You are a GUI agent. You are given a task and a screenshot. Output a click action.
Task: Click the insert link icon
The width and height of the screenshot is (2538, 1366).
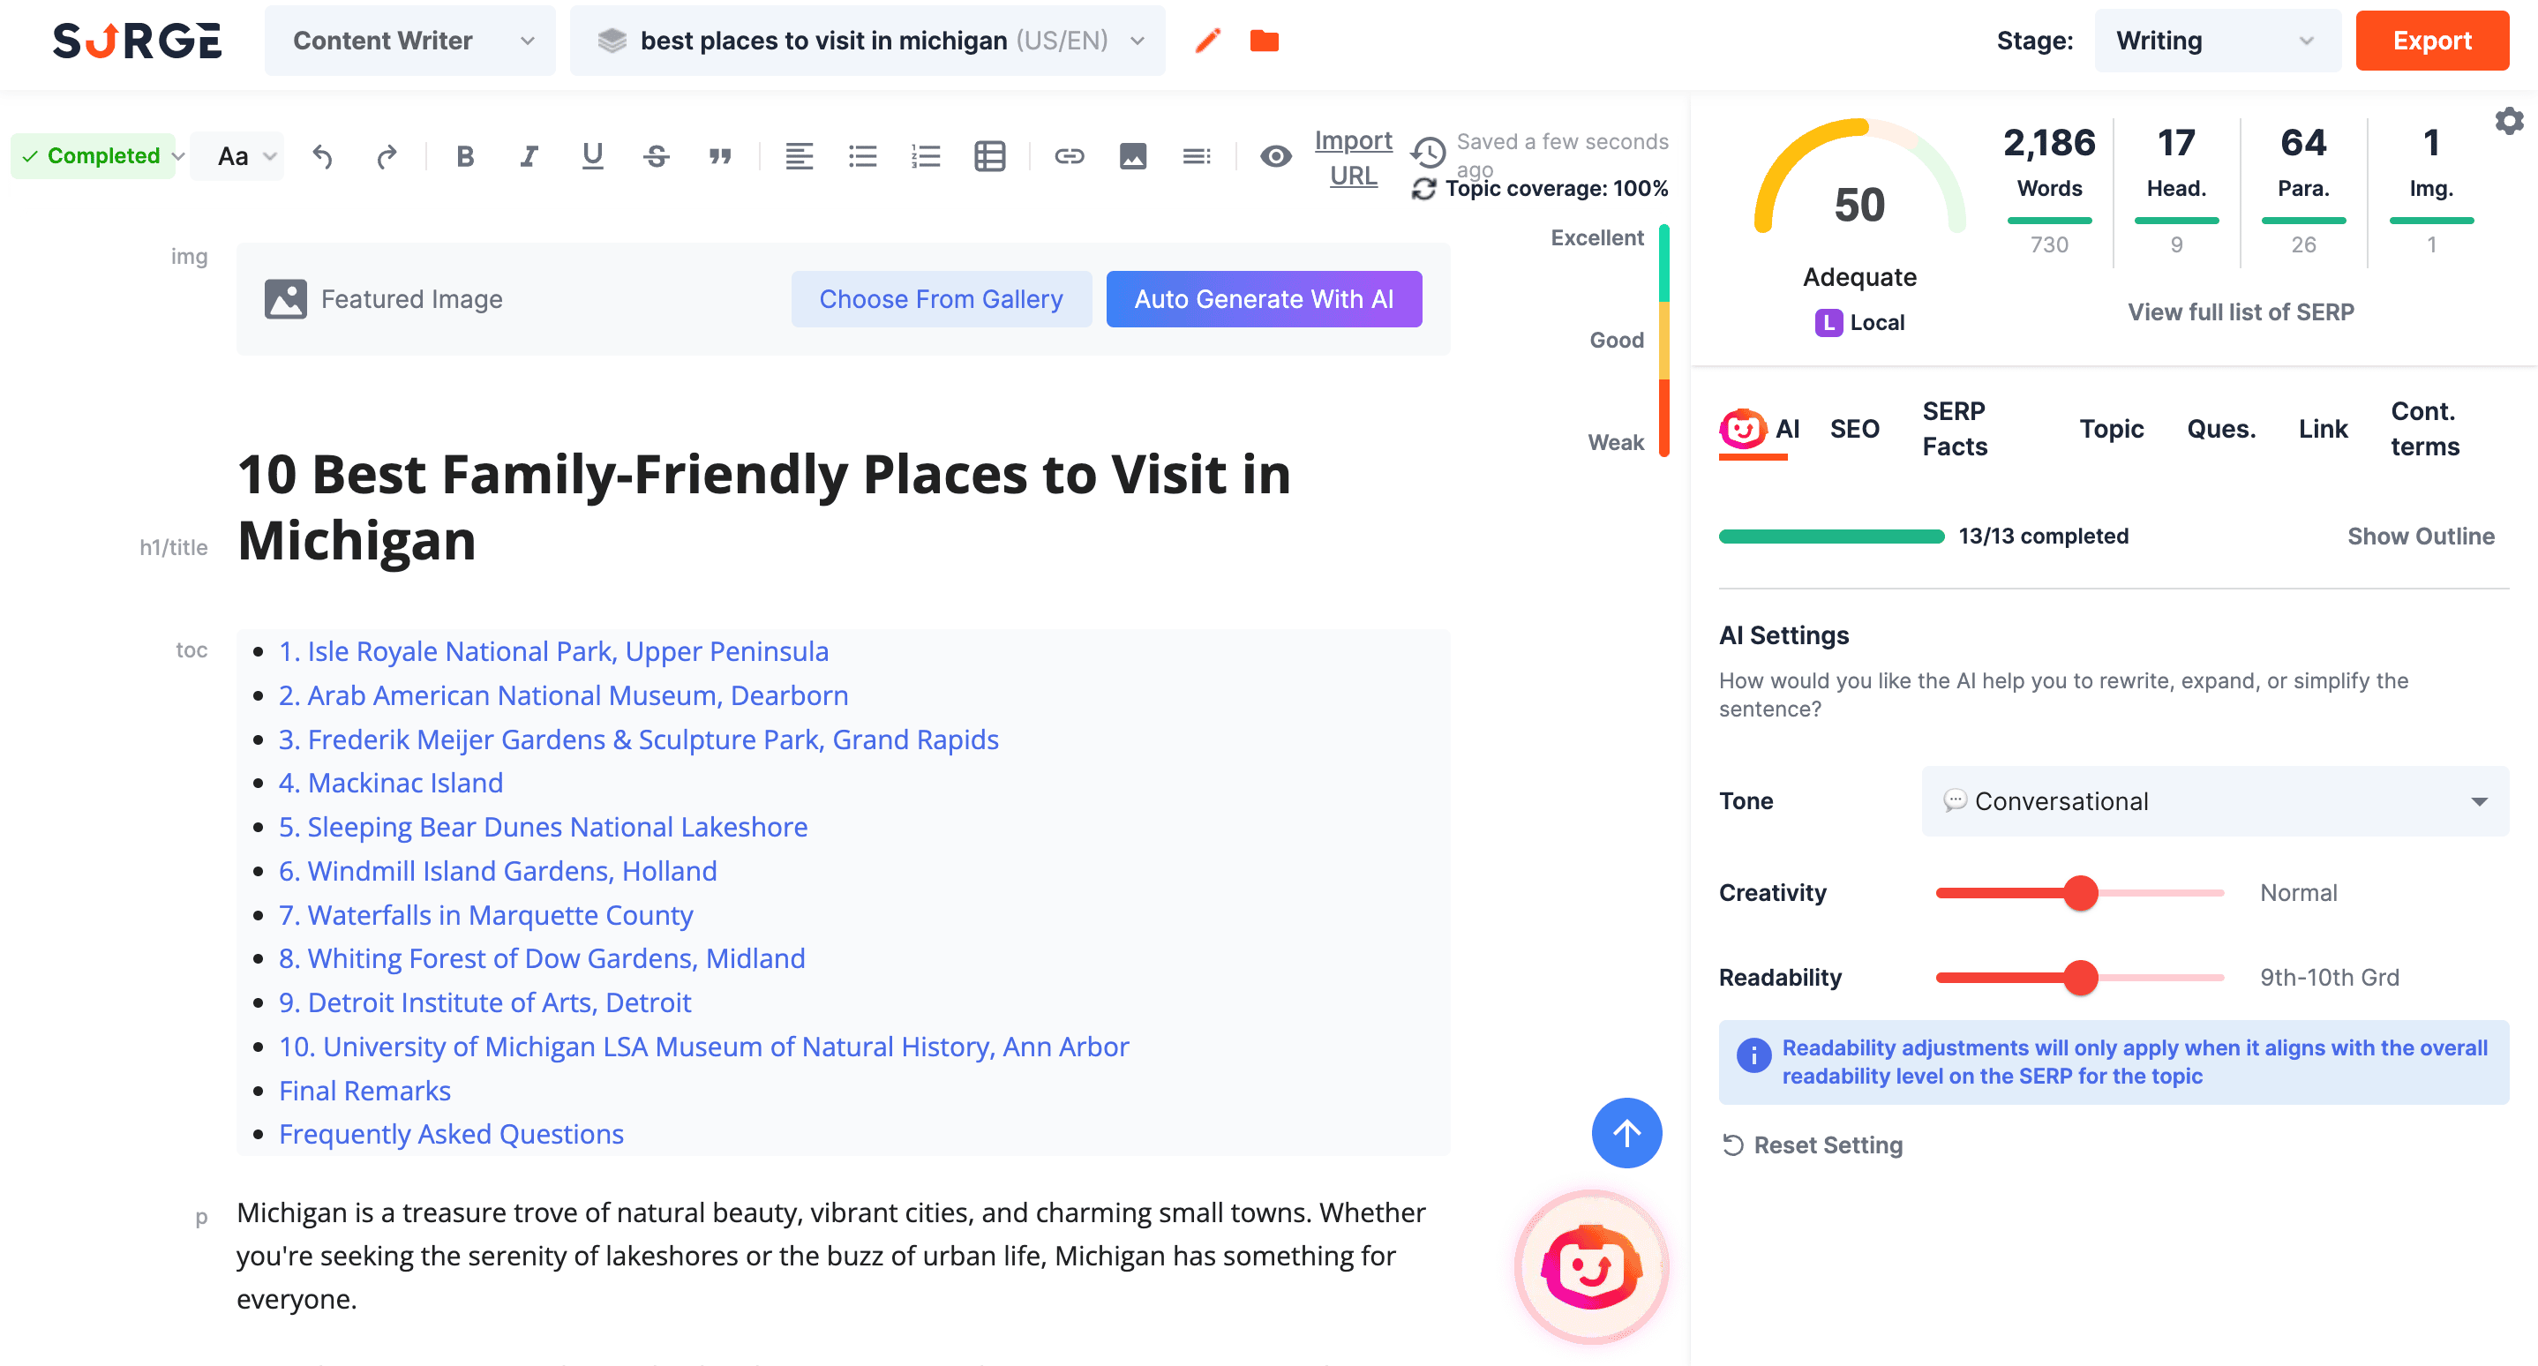(1068, 154)
